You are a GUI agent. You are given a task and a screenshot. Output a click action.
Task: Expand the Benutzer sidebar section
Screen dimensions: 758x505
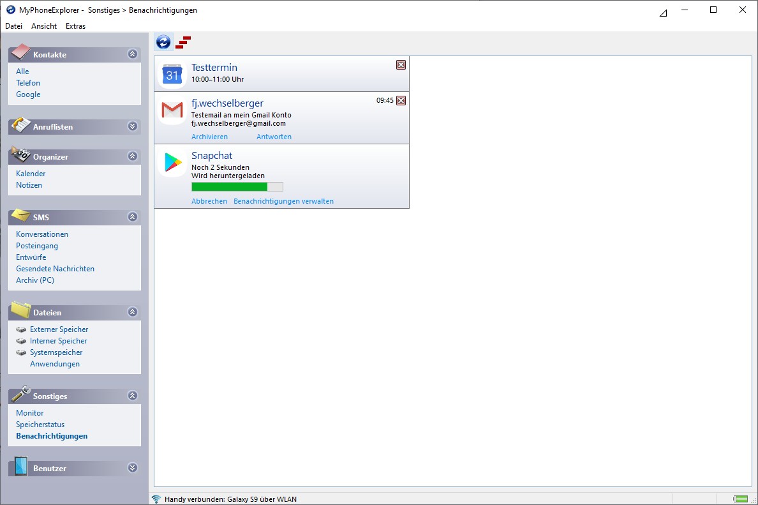point(133,468)
